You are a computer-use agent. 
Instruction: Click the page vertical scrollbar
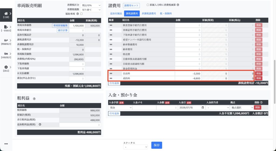(x=274, y=82)
